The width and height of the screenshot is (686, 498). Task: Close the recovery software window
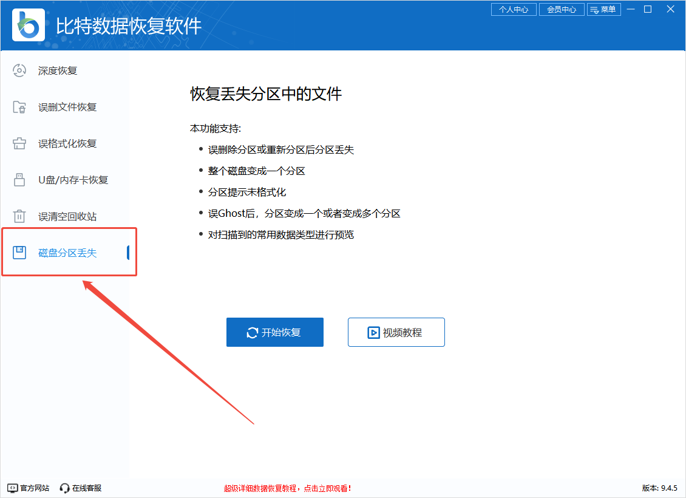coord(670,9)
